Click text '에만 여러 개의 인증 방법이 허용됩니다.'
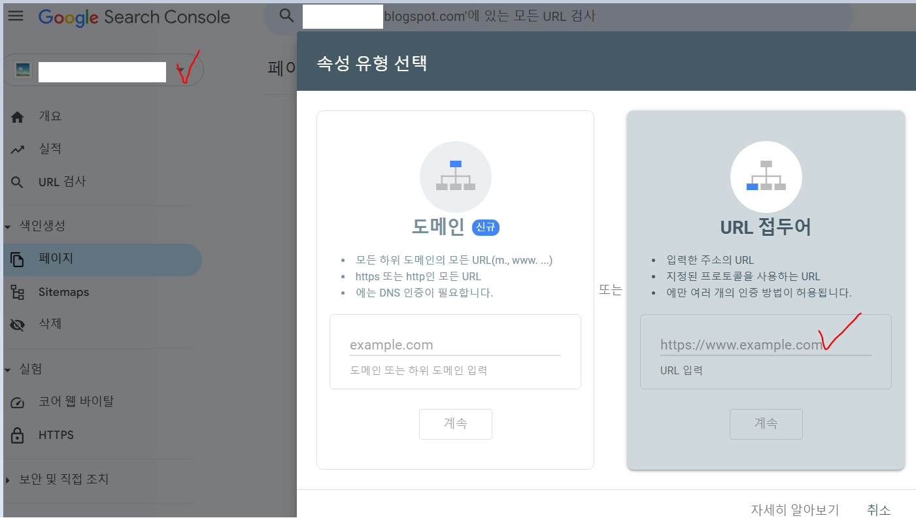Viewport: 916px width, 518px height. point(759,293)
